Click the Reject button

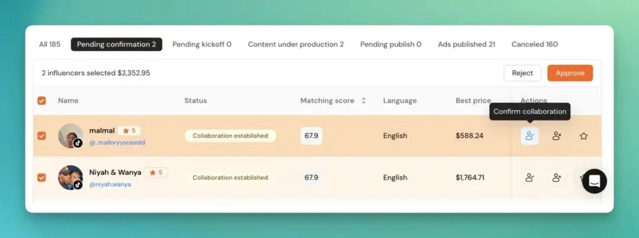pos(522,73)
